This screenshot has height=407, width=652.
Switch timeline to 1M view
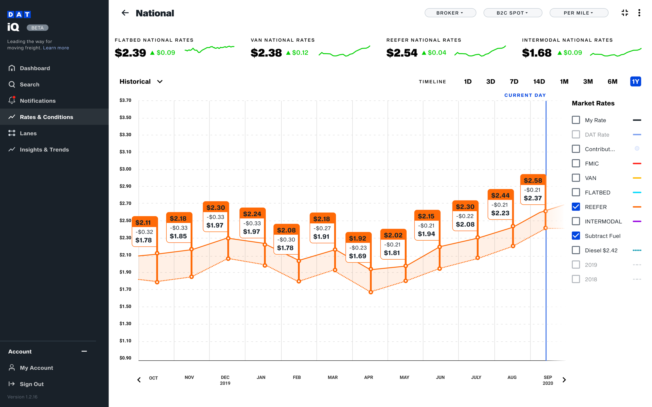coord(564,82)
